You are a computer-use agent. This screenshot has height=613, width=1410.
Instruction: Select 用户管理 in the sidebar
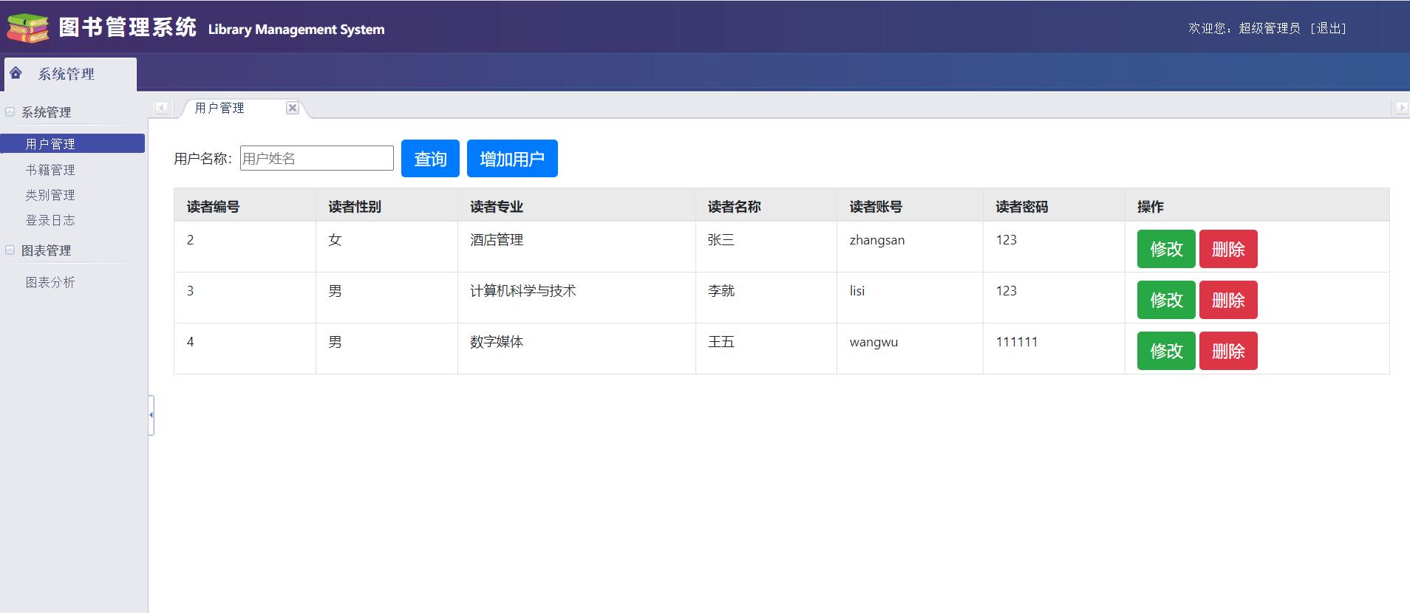72,143
